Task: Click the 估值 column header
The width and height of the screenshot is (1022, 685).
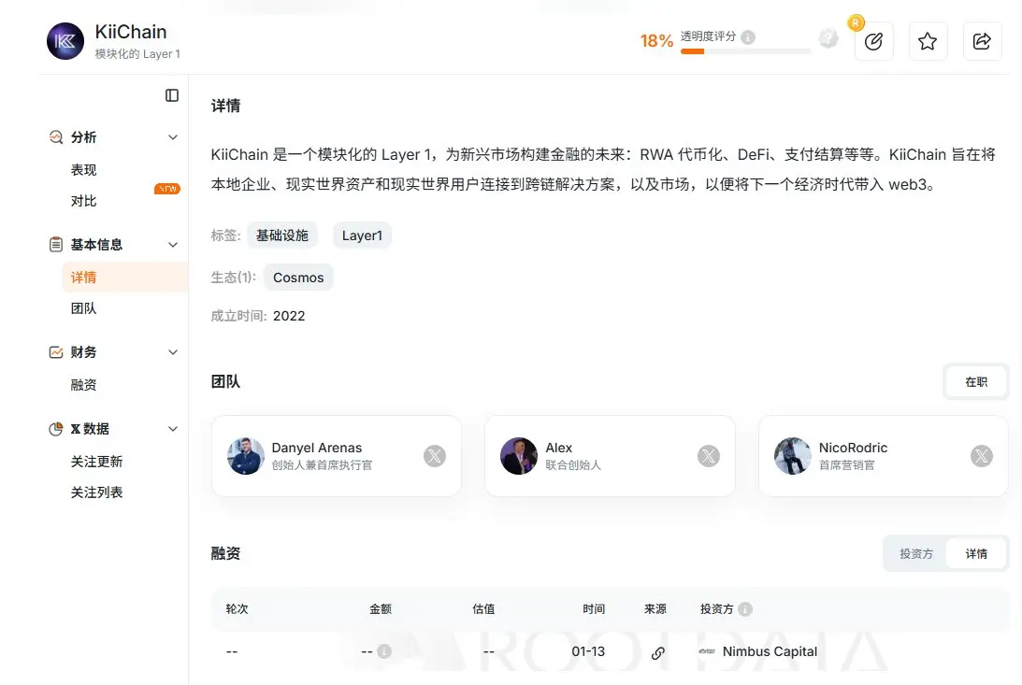Action: 483,608
